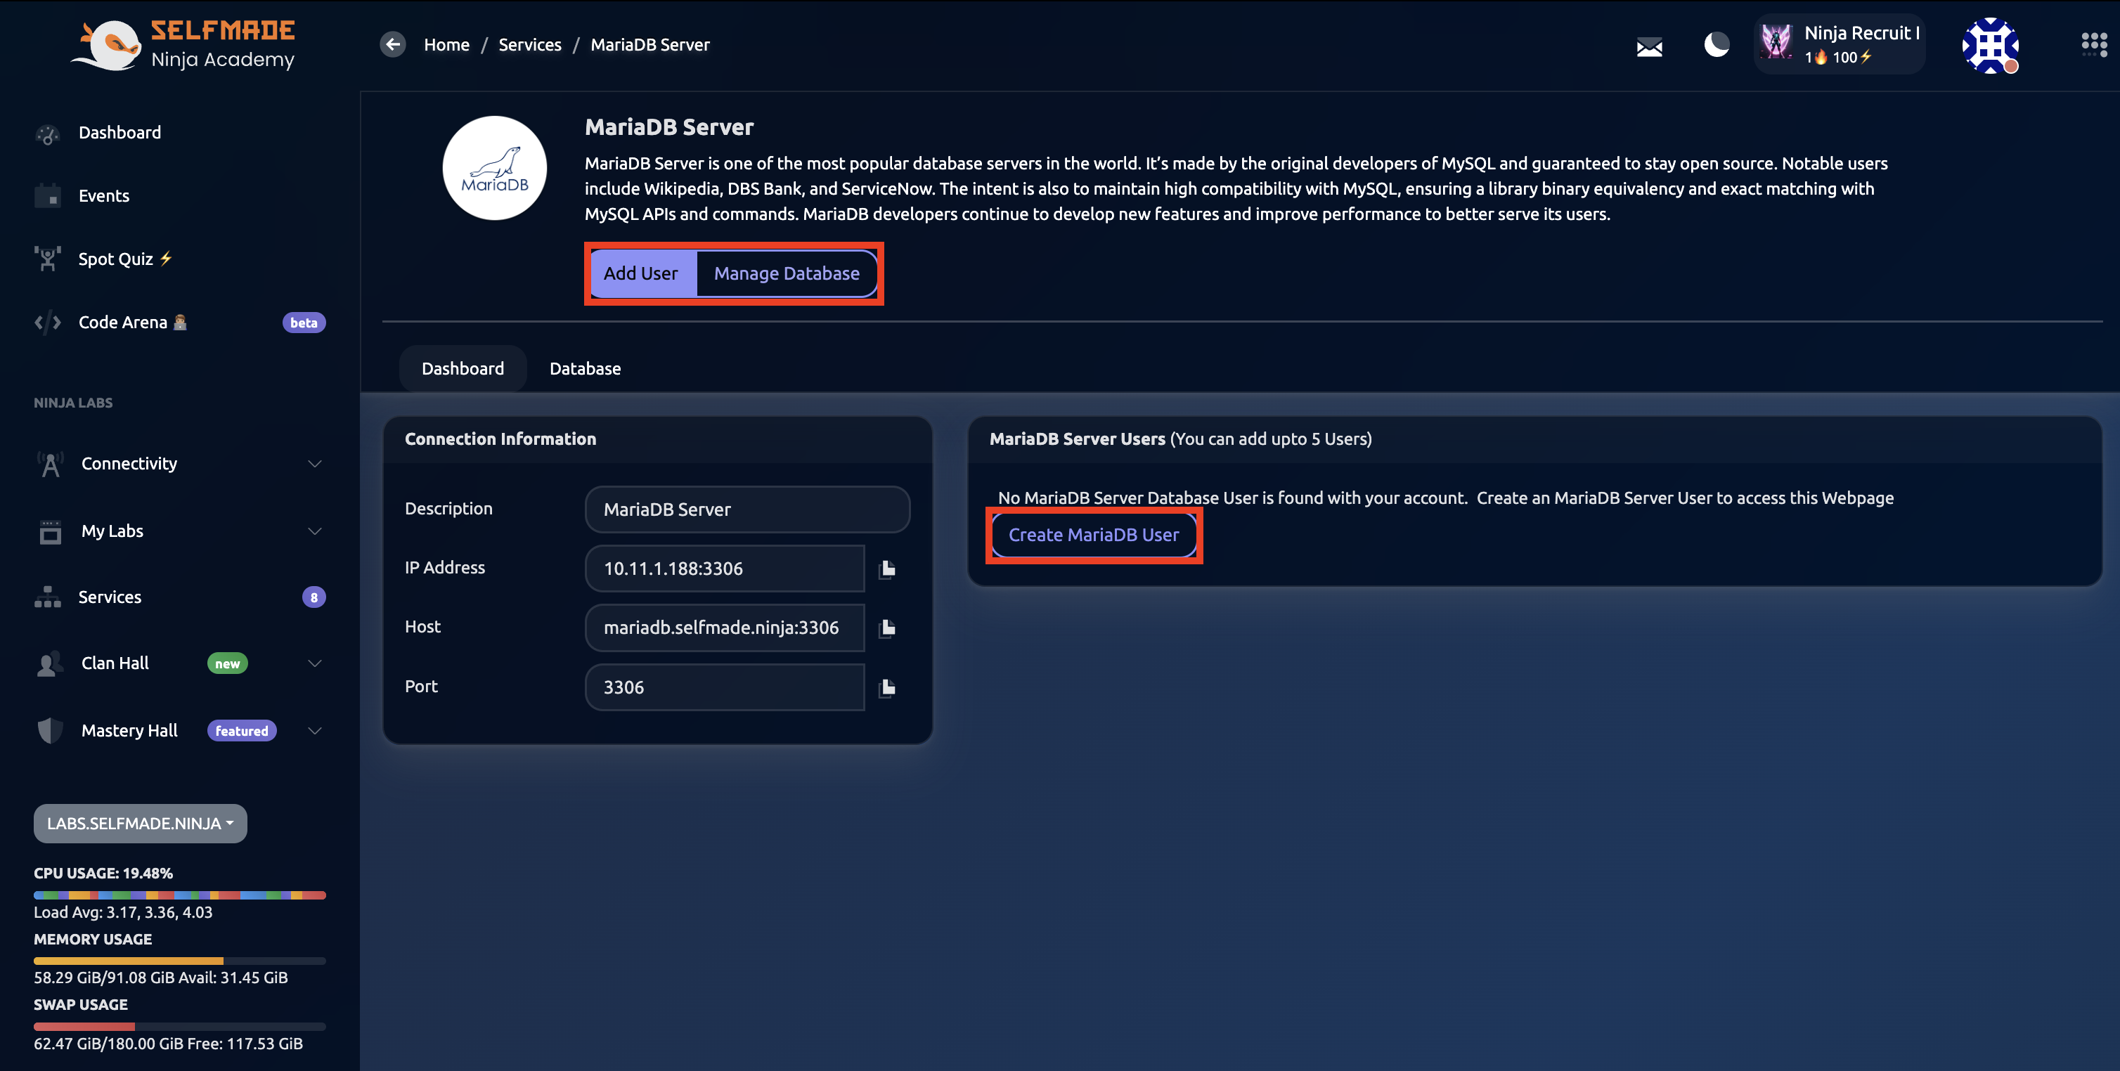Switch to the Database tab
Screen dimensions: 2120x1071
click(x=585, y=368)
